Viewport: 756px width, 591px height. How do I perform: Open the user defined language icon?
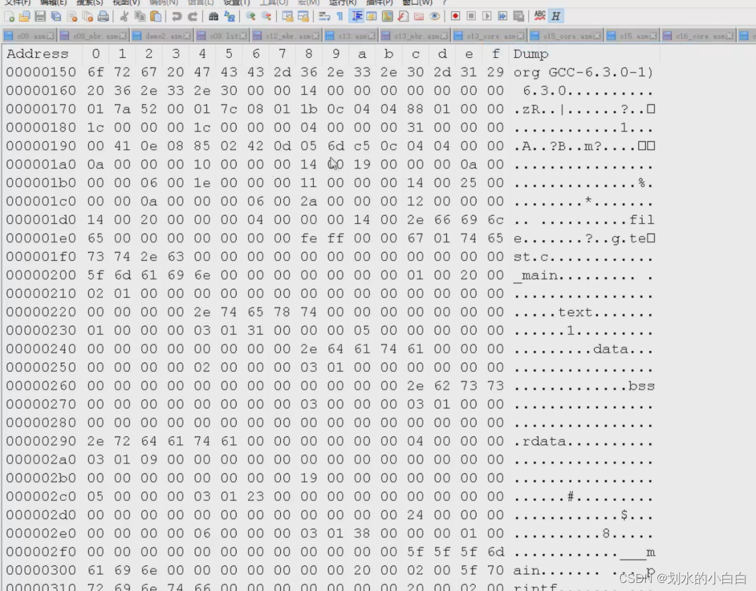pyautogui.click(x=372, y=16)
